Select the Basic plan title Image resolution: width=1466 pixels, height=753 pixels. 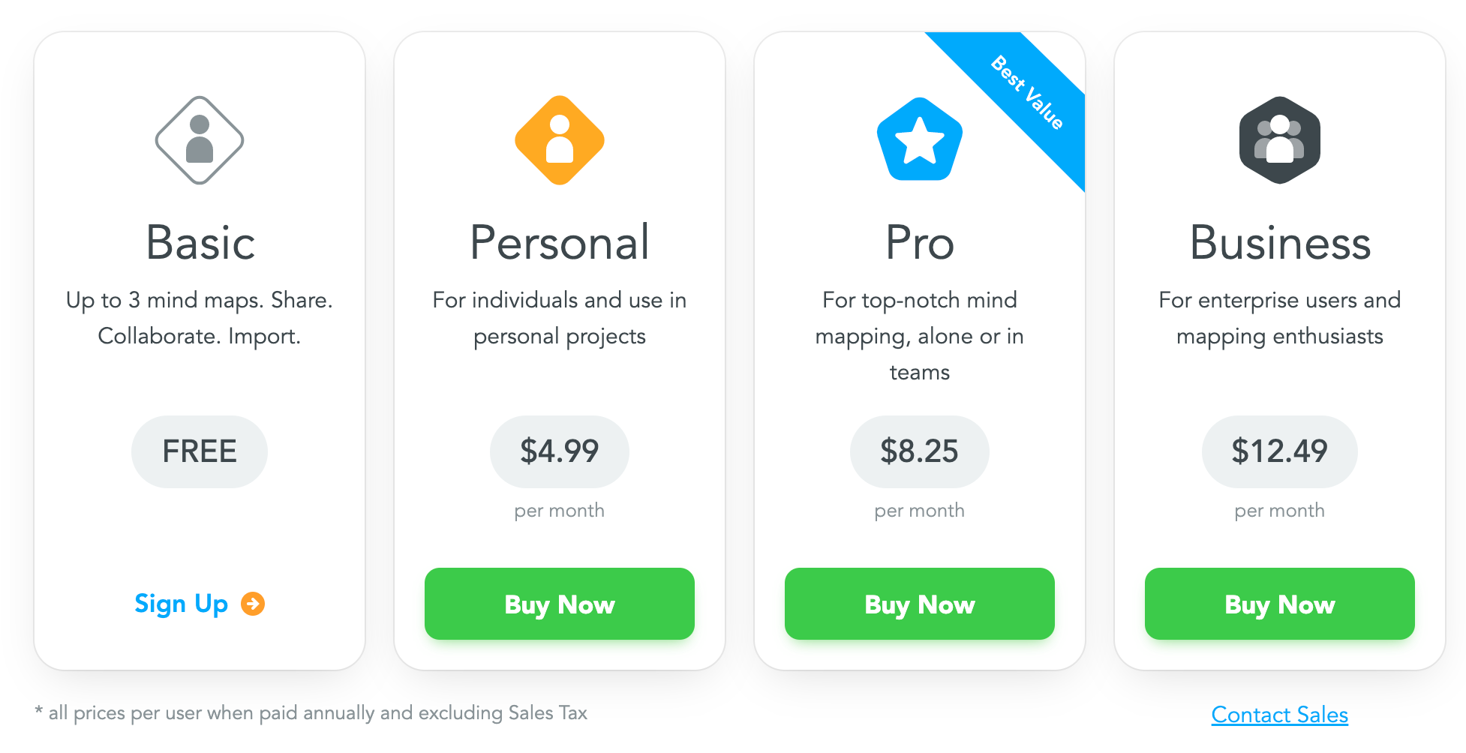point(200,243)
